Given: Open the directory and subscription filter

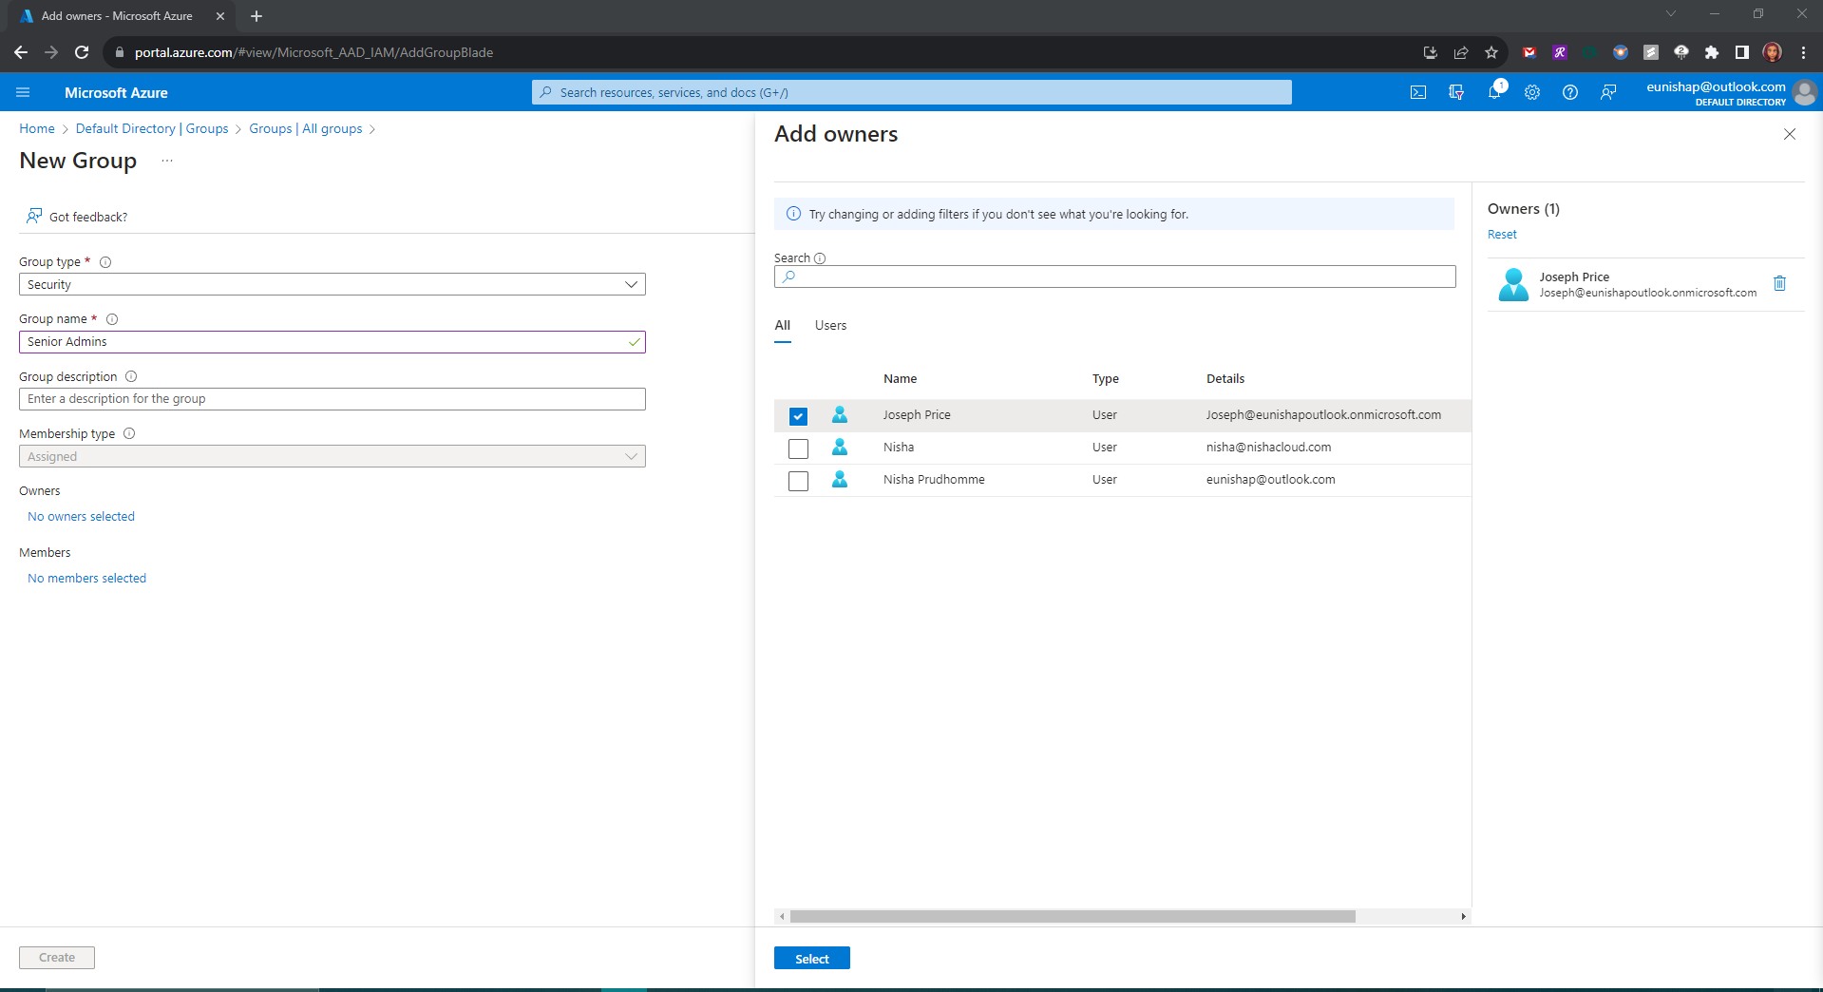Looking at the screenshot, I should [x=1456, y=92].
